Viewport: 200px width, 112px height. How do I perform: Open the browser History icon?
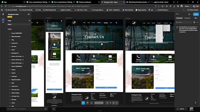(x=170, y=6)
